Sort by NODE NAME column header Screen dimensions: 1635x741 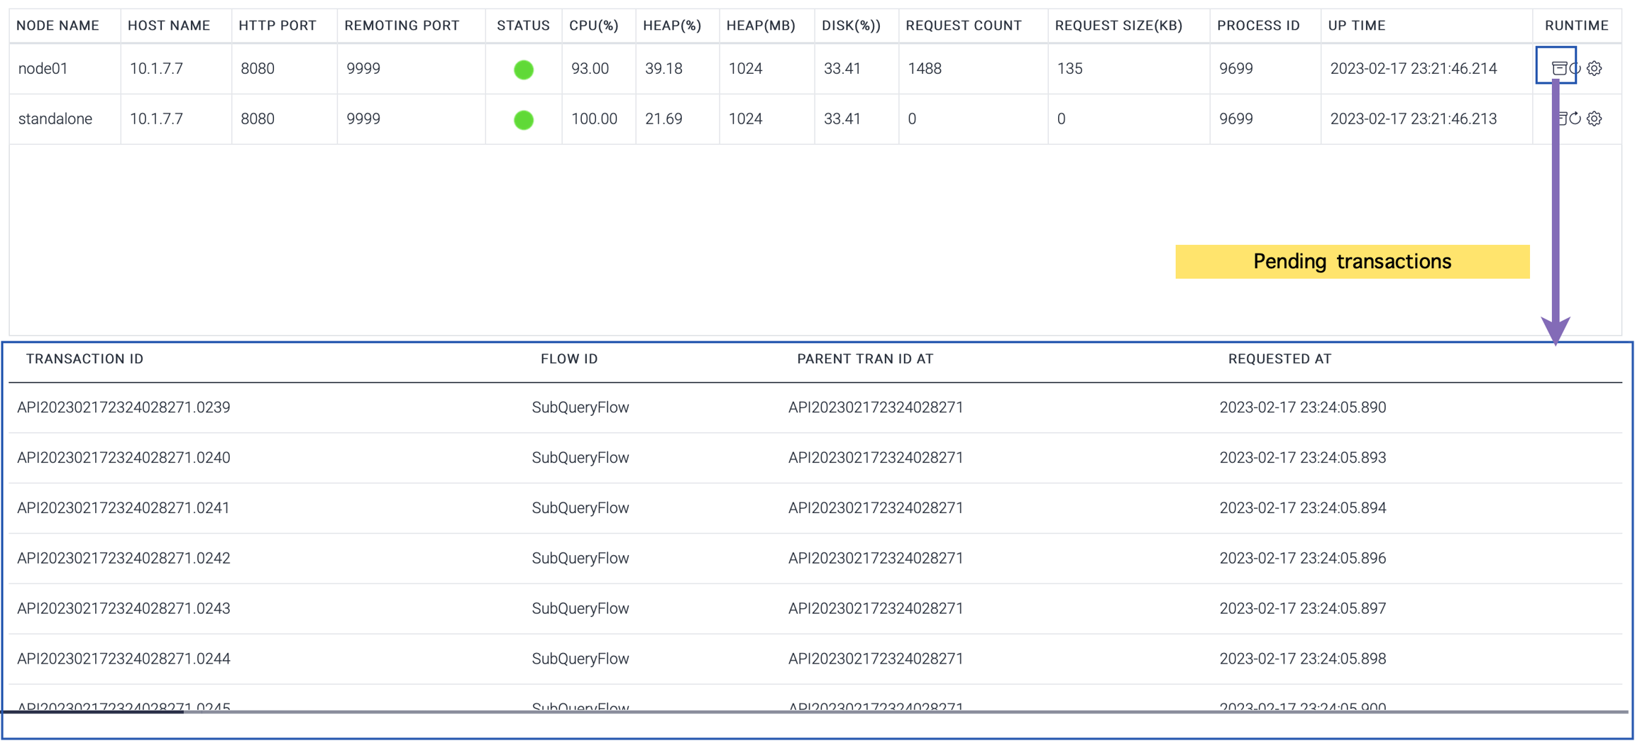click(x=57, y=26)
